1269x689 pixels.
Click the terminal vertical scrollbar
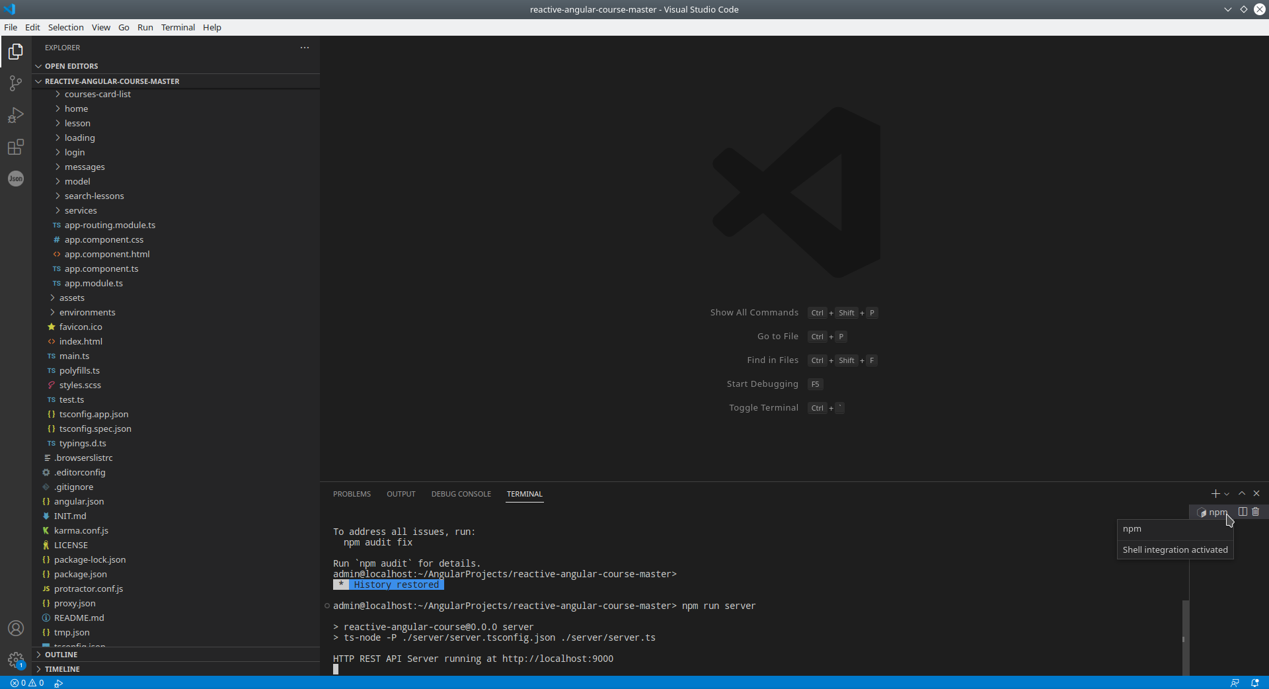click(x=1186, y=637)
